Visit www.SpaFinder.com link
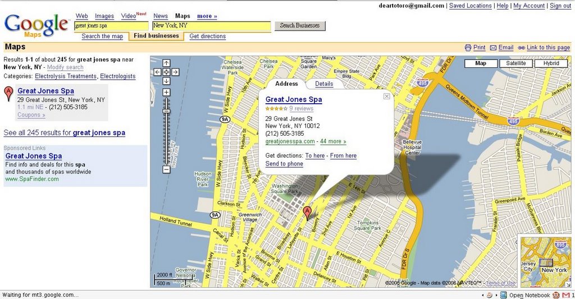The width and height of the screenshot is (575, 299). pos(32,179)
